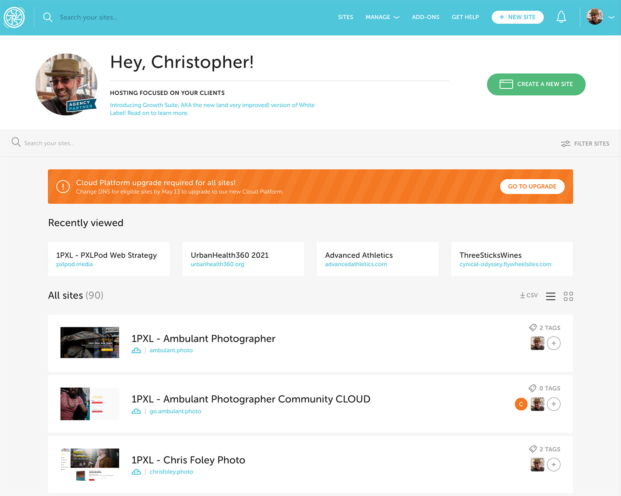Click the photo avatar on the Community CLOUD row
The width and height of the screenshot is (621, 496).
(537, 404)
